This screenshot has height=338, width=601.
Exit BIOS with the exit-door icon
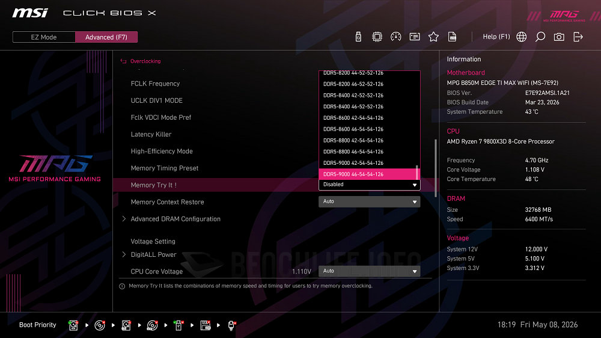tap(578, 37)
